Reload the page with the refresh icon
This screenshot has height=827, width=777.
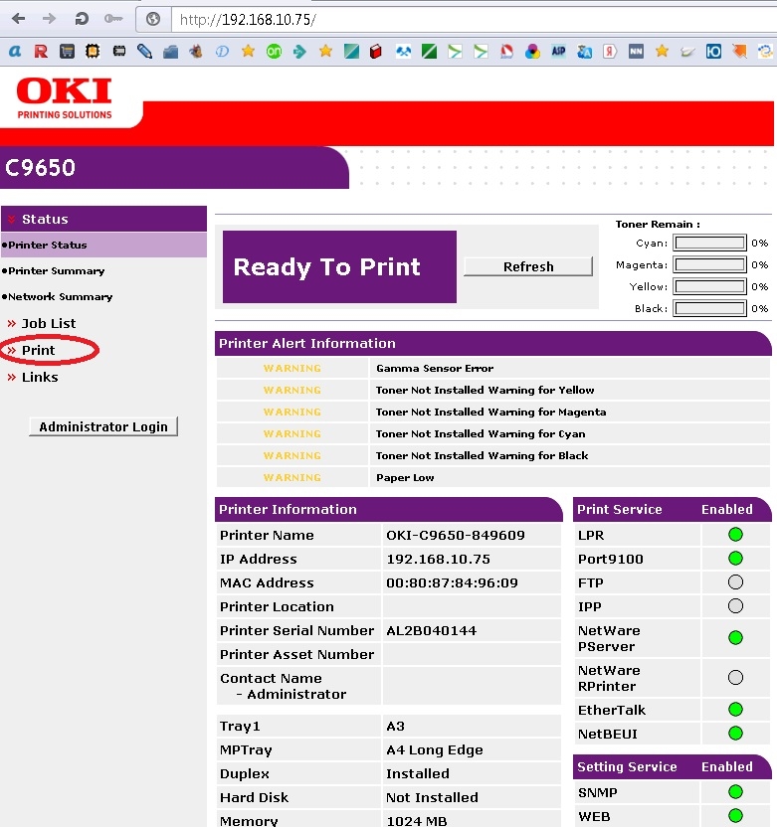pyautogui.click(x=82, y=19)
